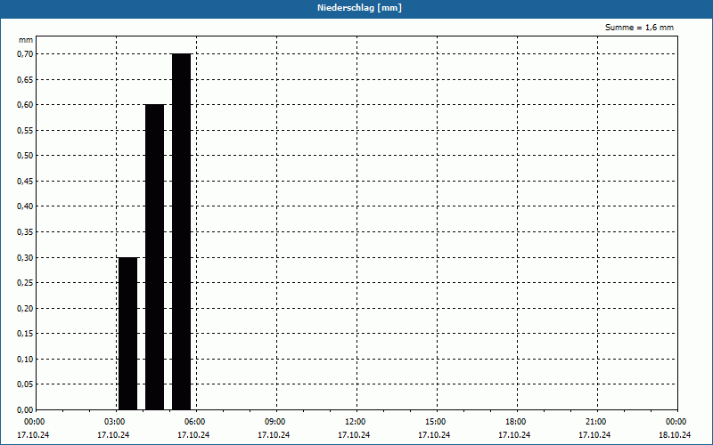Viewport: 713px width, 445px height.
Task: Click the 0,65 y-axis label
Action: coord(25,79)
